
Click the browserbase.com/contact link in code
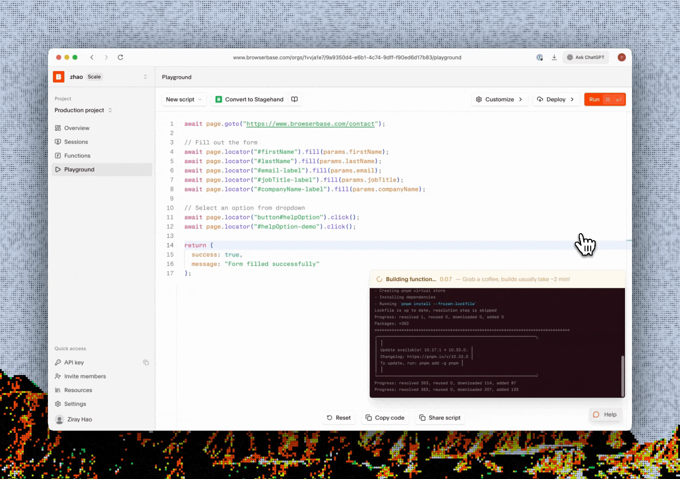[x=310, y=124]
